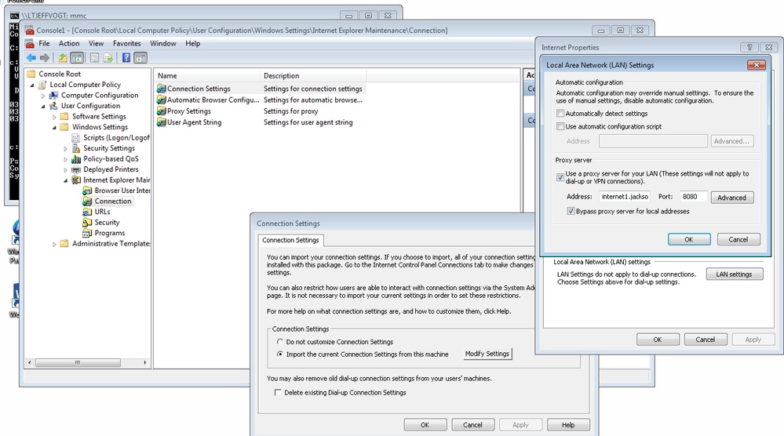This screenshot has height=436, width=784.
Task: Open the Favorites menu
Action: click(x=126, y=43)
